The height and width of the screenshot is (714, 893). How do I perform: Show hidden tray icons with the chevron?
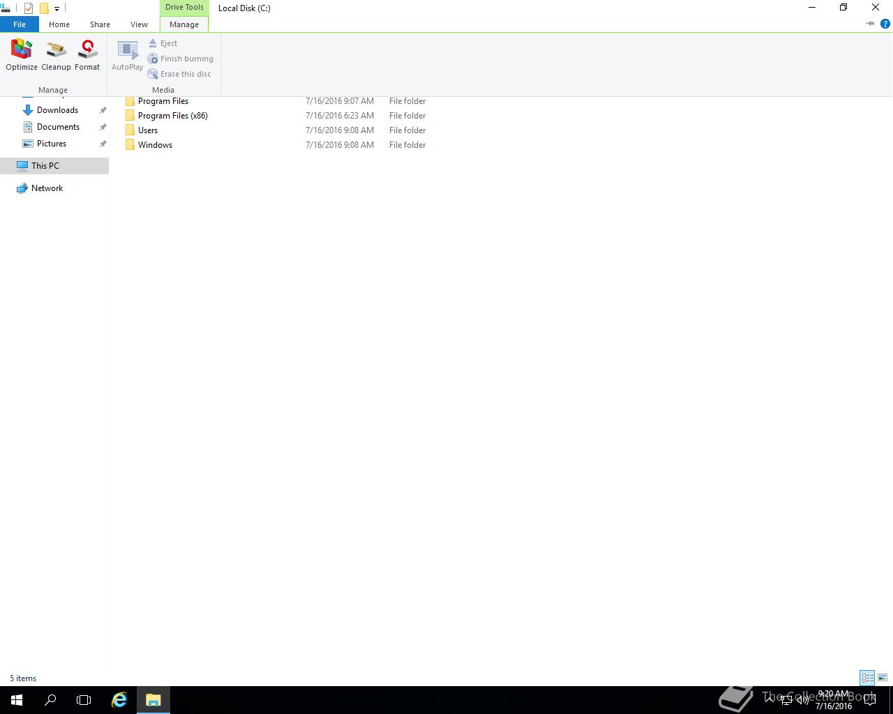click(770, 699)
